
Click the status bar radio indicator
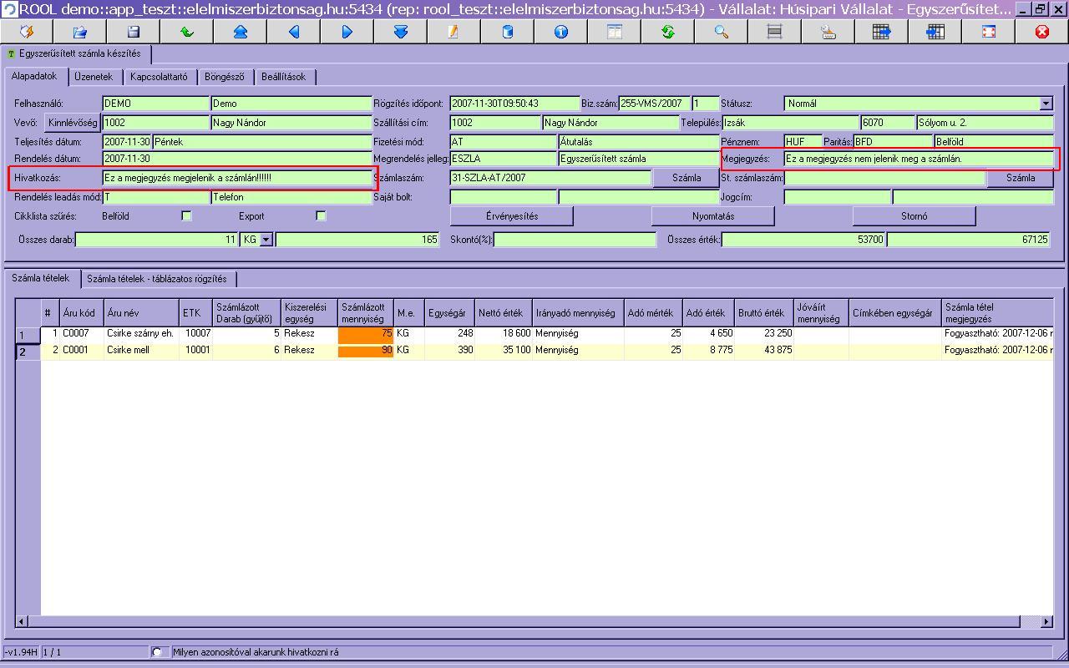157,652
